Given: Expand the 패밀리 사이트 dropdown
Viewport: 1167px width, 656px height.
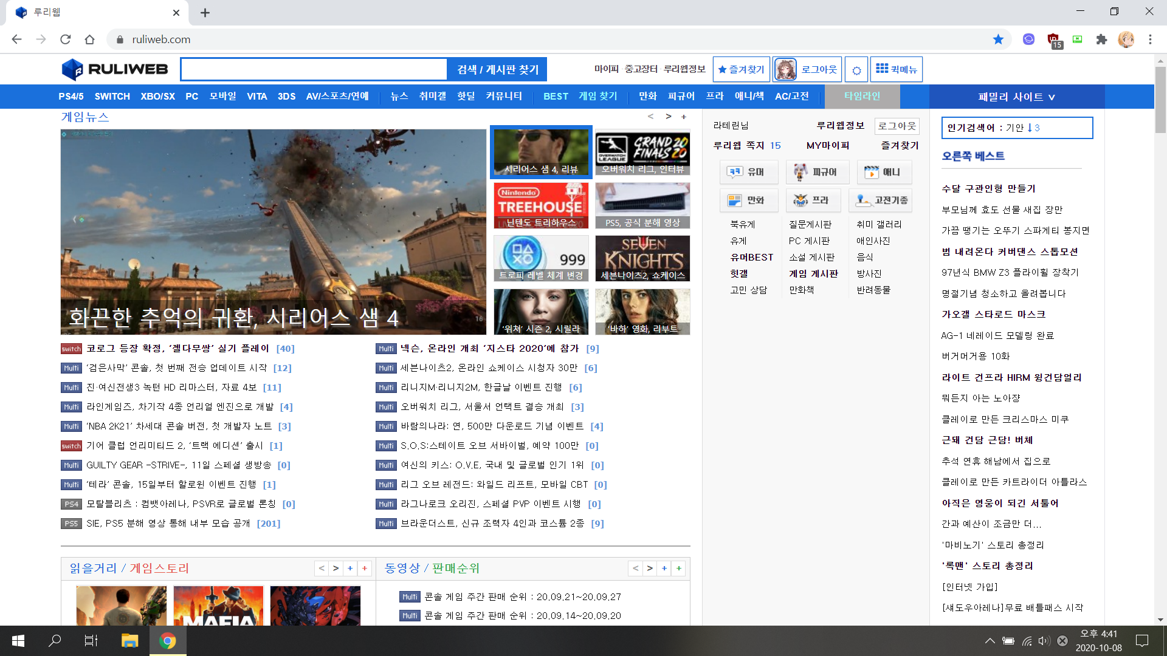Looking at the screenshot, I should 1017,97.
